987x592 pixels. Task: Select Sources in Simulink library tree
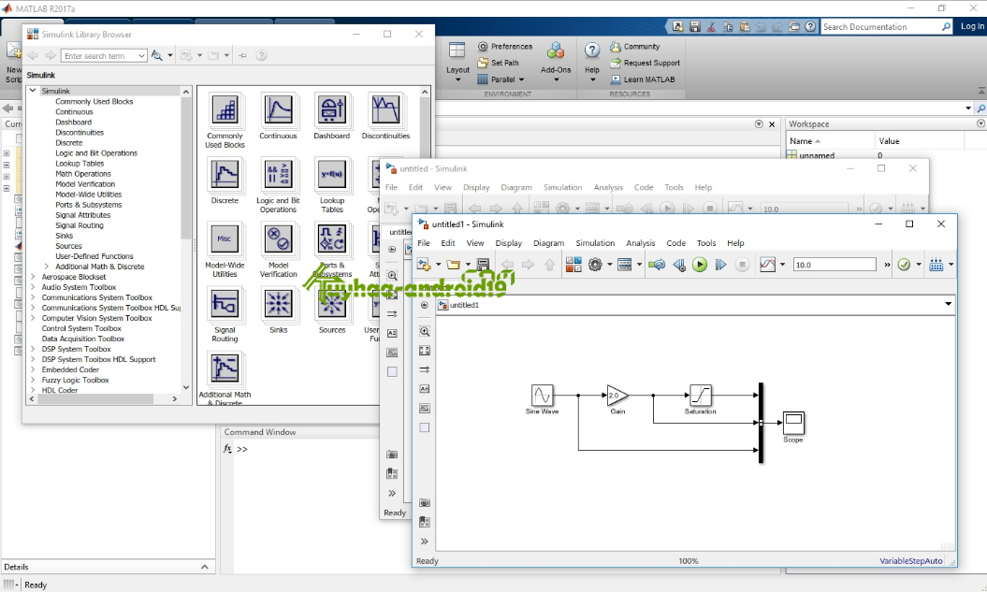[x=68, y=246]
